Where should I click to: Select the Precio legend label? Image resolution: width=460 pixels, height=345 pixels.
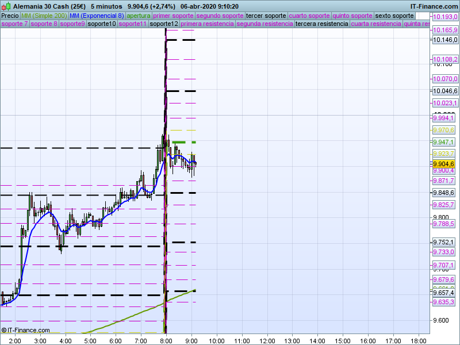click(x=10, y=16)
